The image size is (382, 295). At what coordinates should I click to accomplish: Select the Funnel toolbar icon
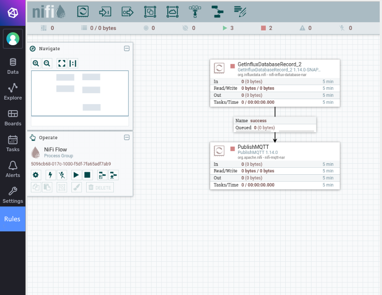(x=195, y=12)
